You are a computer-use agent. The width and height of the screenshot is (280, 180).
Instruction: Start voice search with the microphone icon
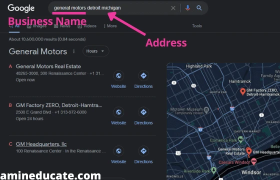pos(187,8)
